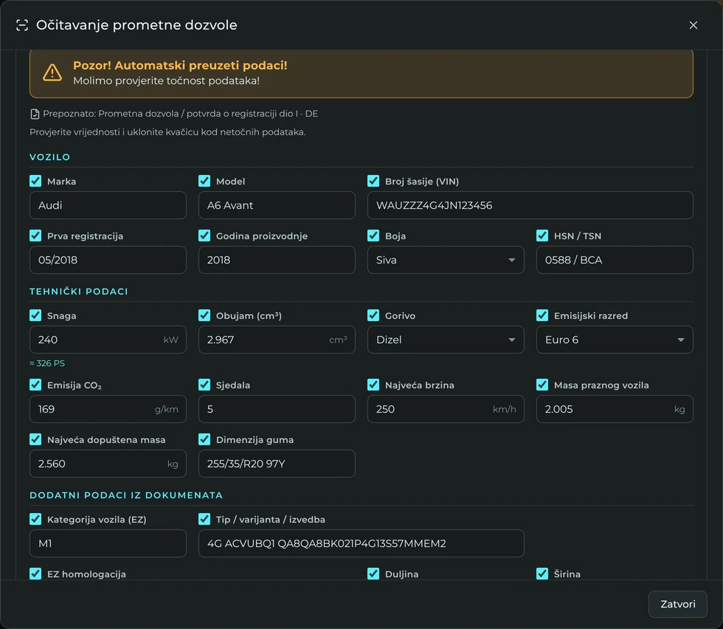Expand the Emisijski razred dropdown showing Euro 6
Viewport: 723px width, 629px height.
coord(615,340)
